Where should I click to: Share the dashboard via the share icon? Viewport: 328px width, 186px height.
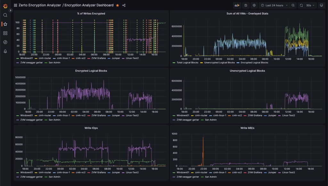coord(124,5)
